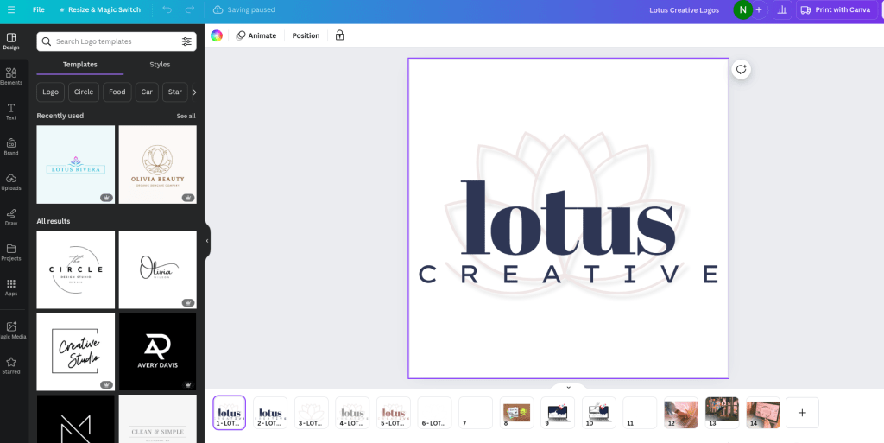Viewport: 884px width, 443px height.
Task: Collapse the side panel with arrow handle
Action: tap(207, 241)
